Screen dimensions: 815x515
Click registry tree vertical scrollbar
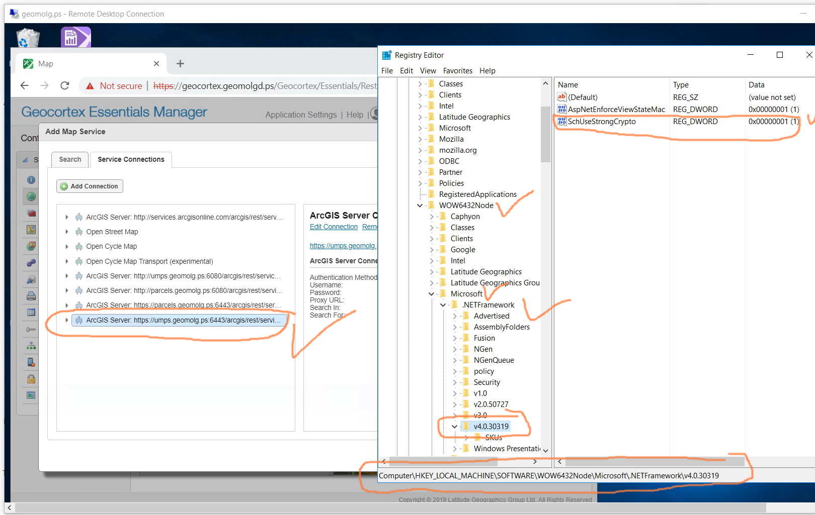click(545, 134)
